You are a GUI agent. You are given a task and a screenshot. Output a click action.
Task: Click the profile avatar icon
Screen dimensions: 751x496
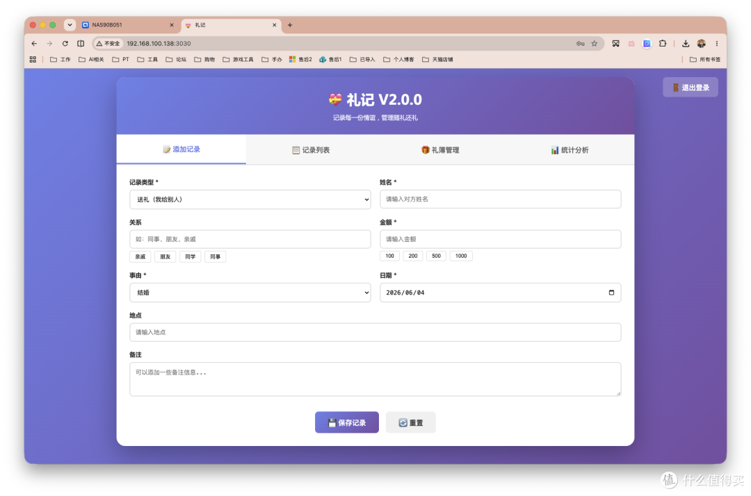(701, 44)
